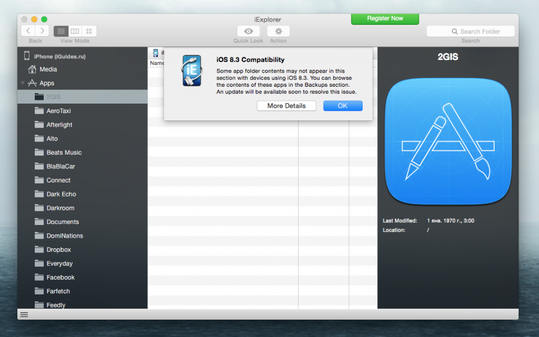Switch to list view mode

pyautogui.click(x=61, y=31)
